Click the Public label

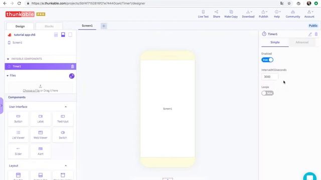pyautogui.click(x=313, y=25)
